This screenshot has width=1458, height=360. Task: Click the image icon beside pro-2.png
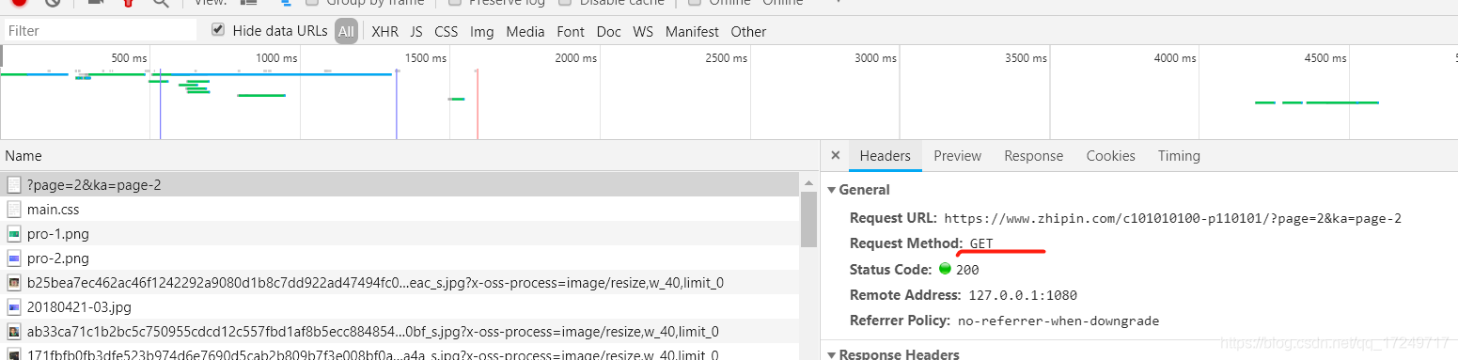[x=14, y=258]
